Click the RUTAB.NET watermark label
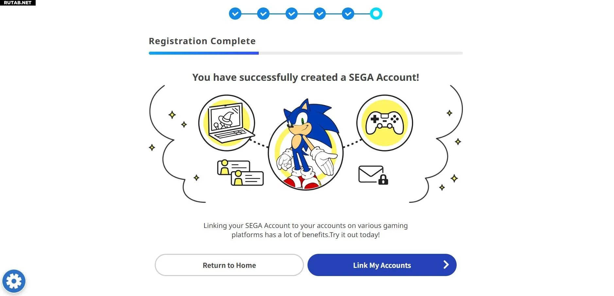Viewport: 614px width, 296px height. point(18,3)
